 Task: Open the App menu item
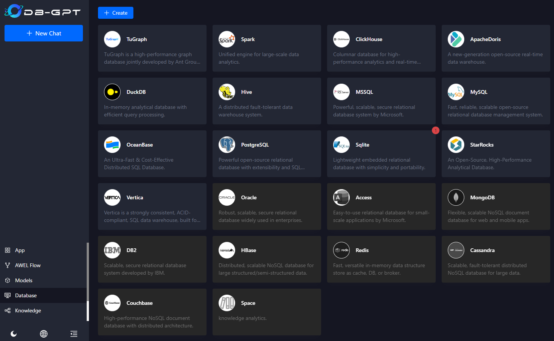click(44, 250)
